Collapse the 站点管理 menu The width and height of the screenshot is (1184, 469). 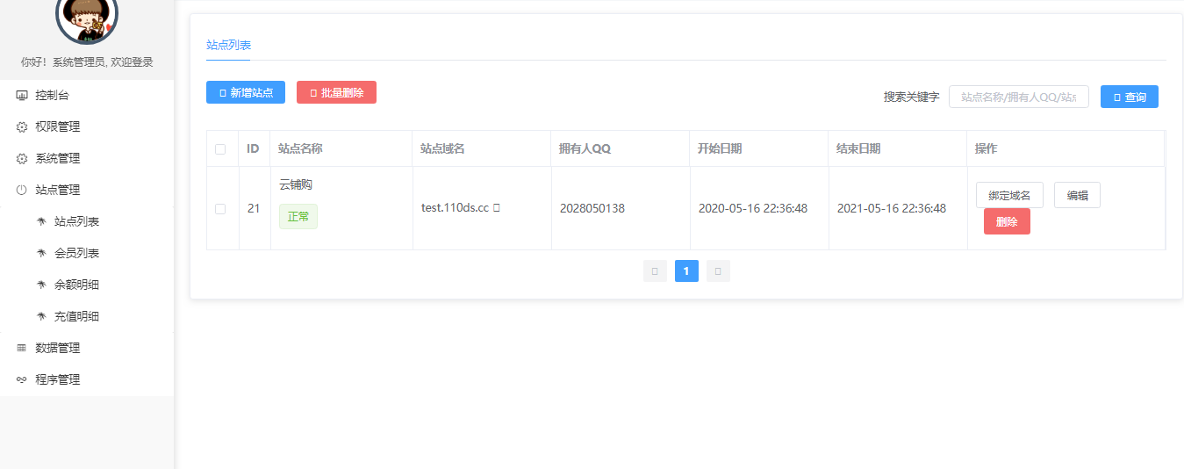(87, 190)
